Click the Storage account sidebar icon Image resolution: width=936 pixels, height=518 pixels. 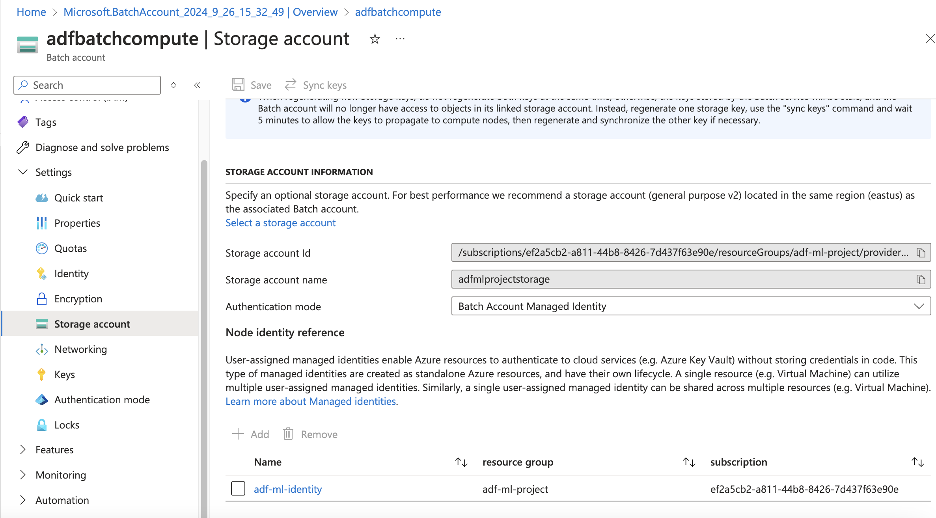[42, 324]
